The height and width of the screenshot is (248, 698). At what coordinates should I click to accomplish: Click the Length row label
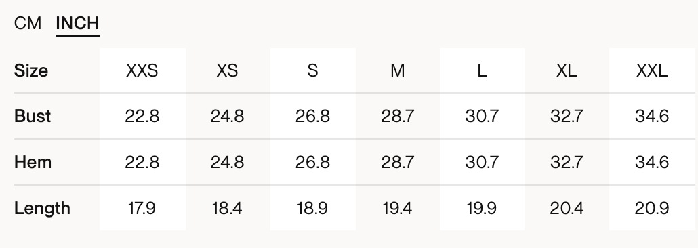pyautogui.click(x=42, y=208)
